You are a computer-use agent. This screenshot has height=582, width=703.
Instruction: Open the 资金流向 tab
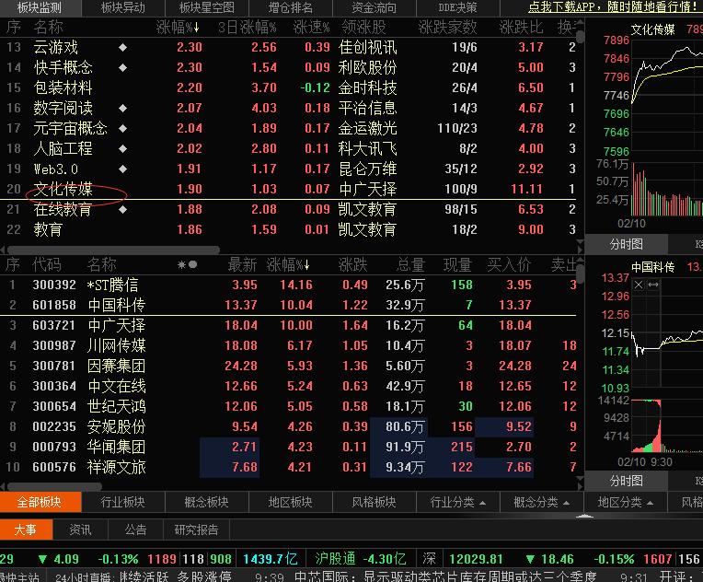374,7
